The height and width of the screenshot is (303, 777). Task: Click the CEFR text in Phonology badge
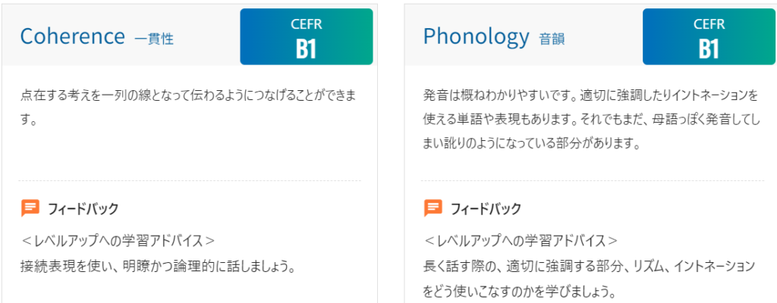709,24
